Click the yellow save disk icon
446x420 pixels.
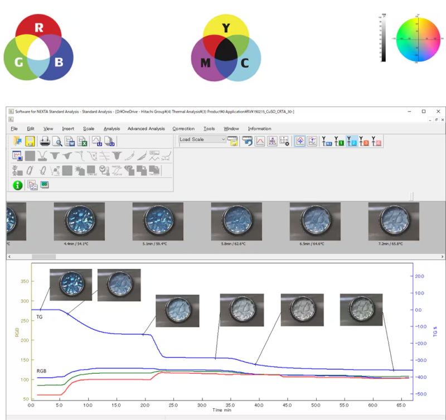coord(30,141)
